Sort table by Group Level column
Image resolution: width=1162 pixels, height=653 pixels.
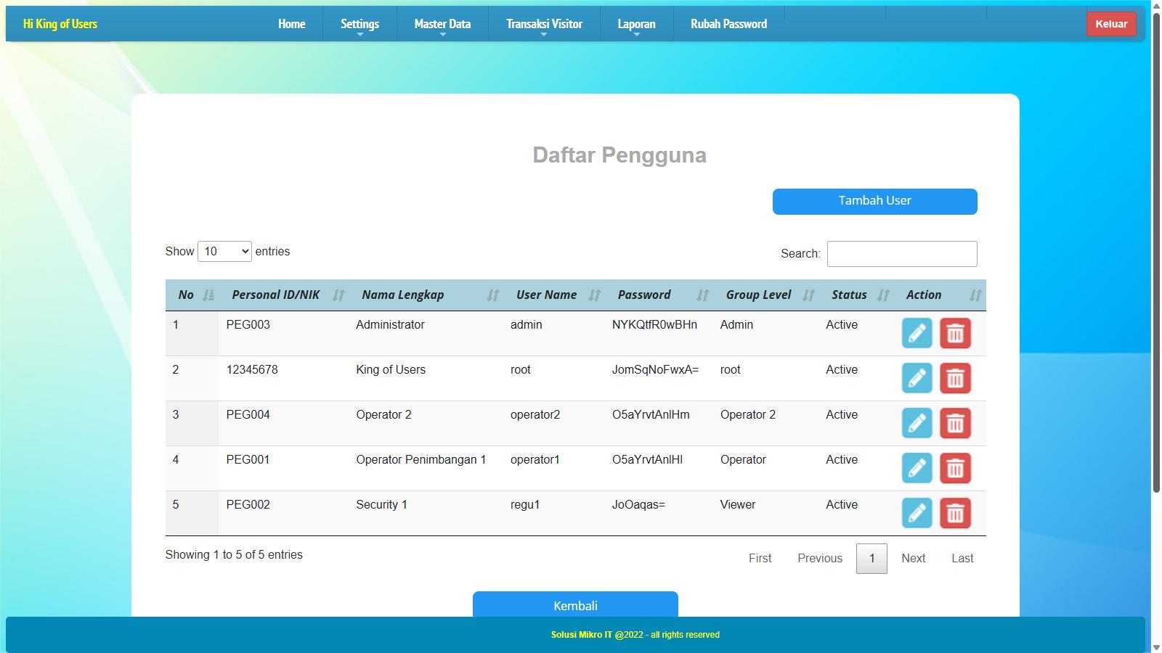[x=758, y=295]
